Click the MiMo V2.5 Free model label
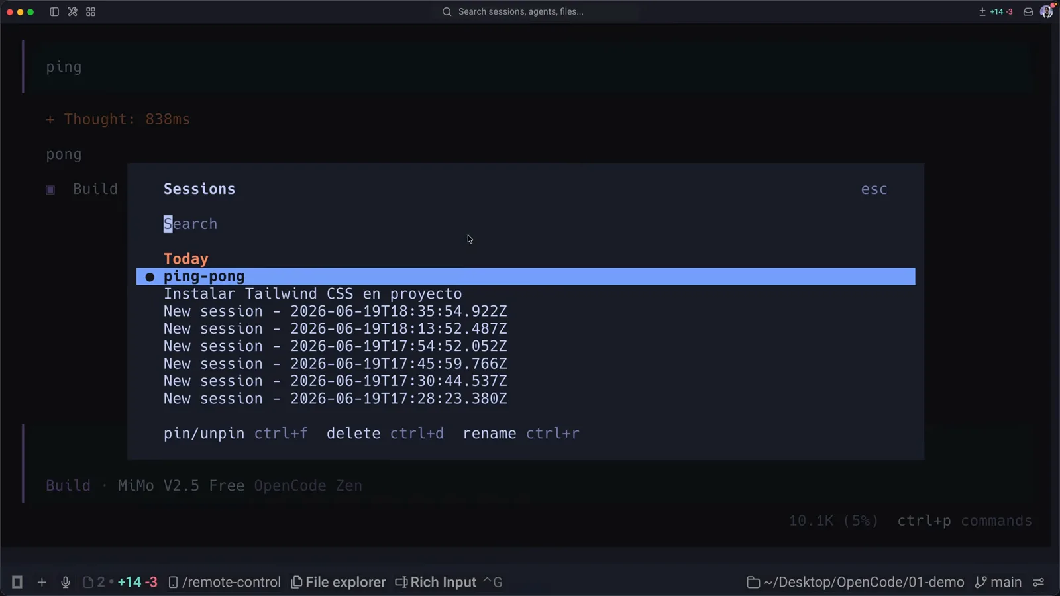 point(181,486)
